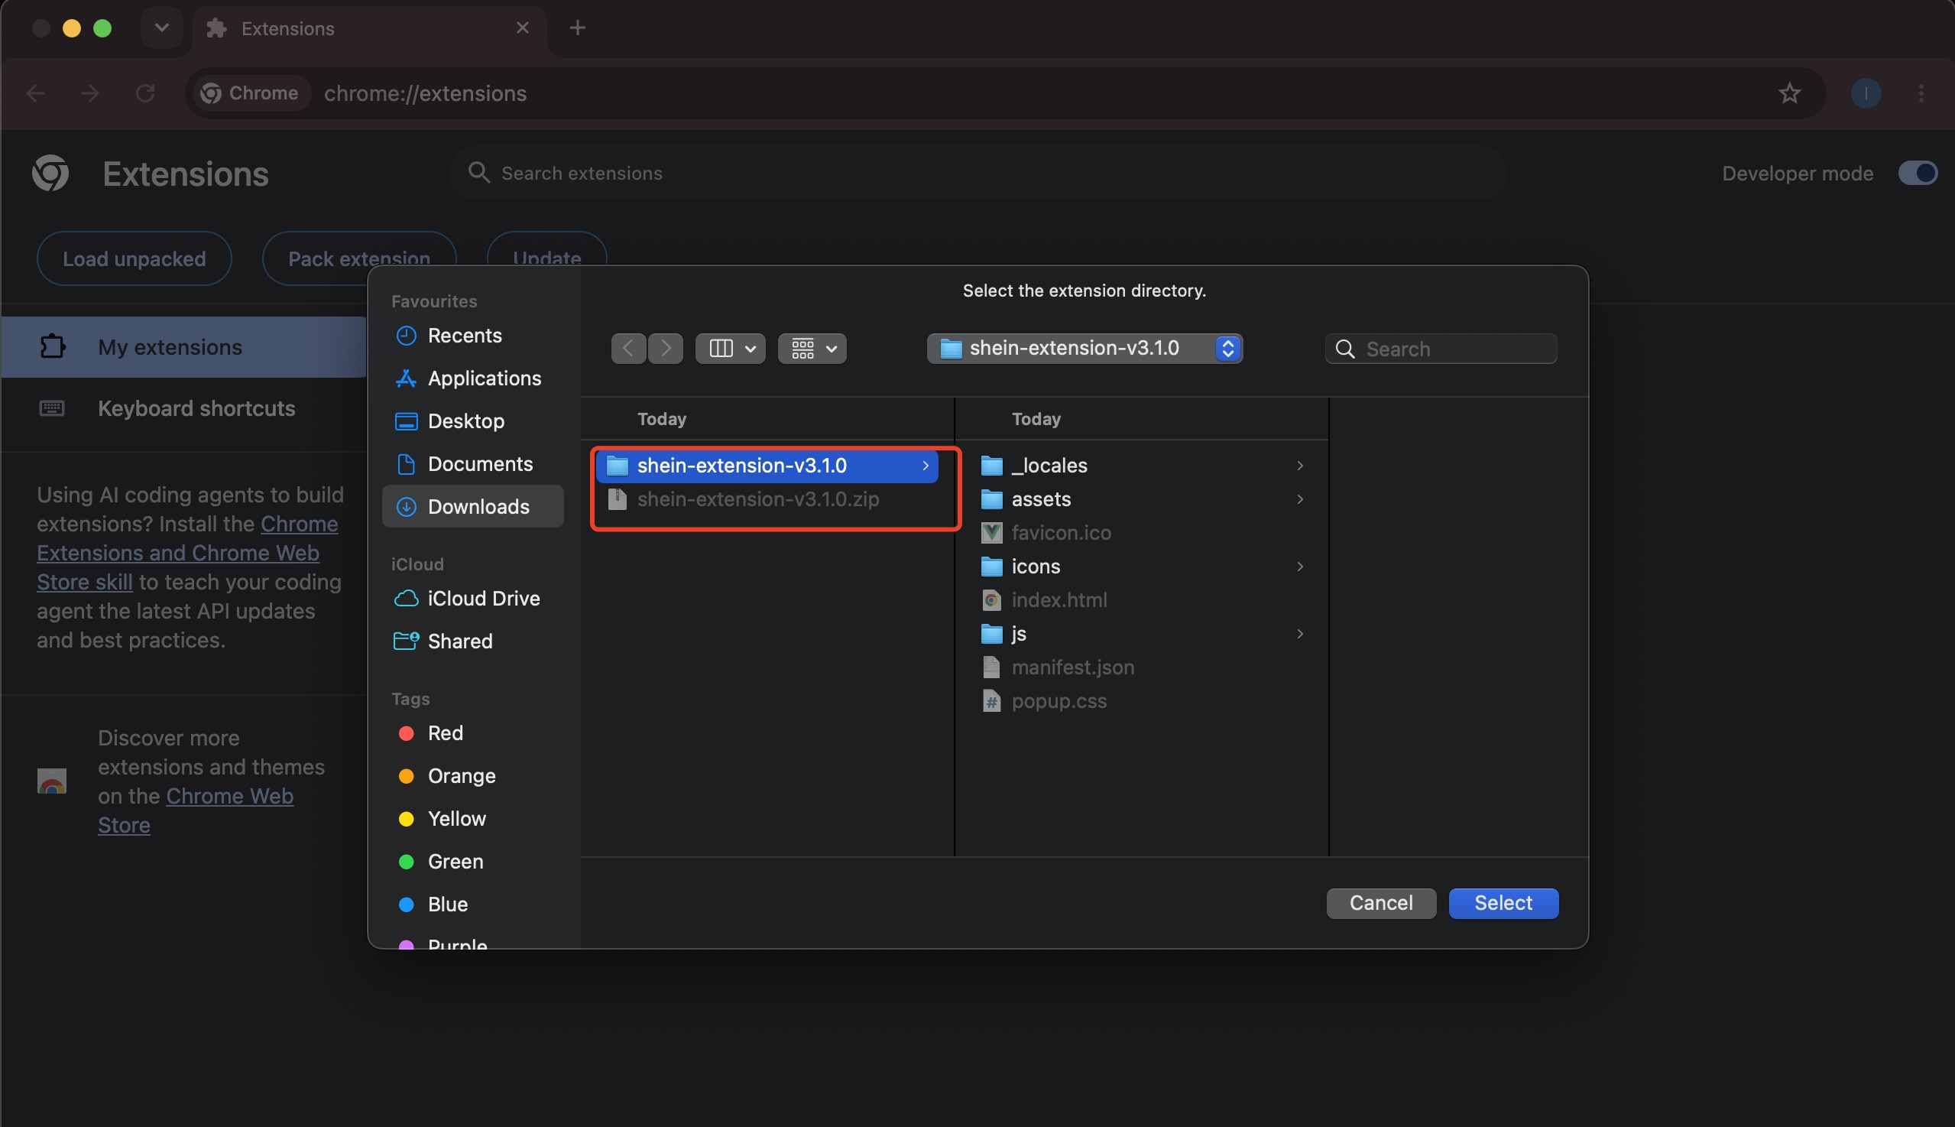Expand the shein-extension-v3.1.0 folder chevron
The height and width of the screenshot is (1127, 1955).
tap(926, 465)
